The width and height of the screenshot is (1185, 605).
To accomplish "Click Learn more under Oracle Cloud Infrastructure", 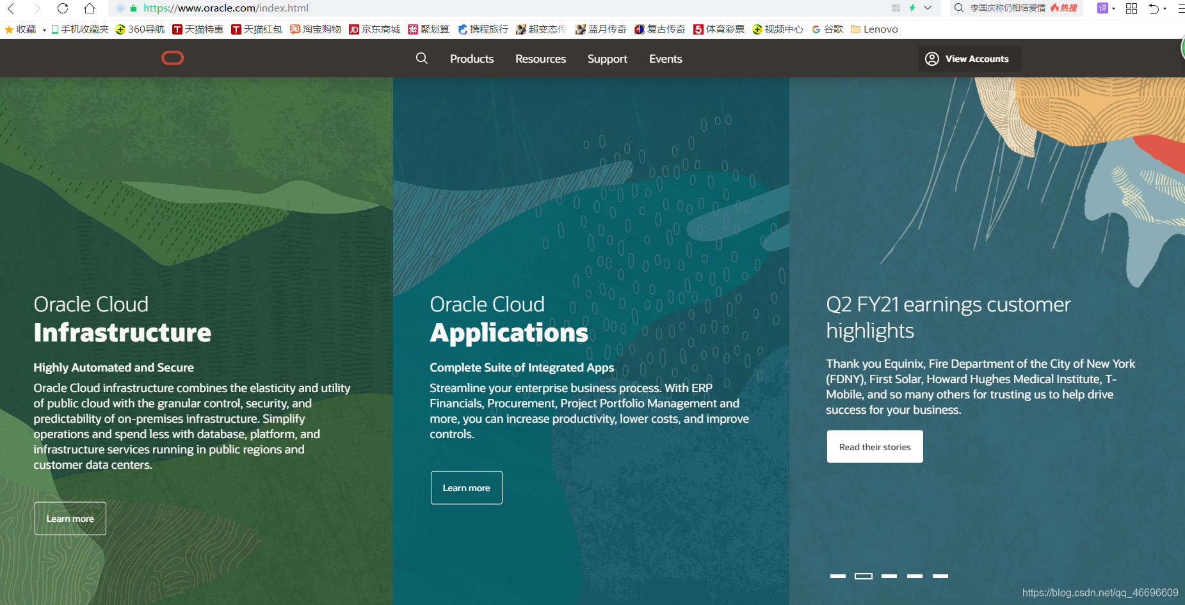I will point(70,519).
